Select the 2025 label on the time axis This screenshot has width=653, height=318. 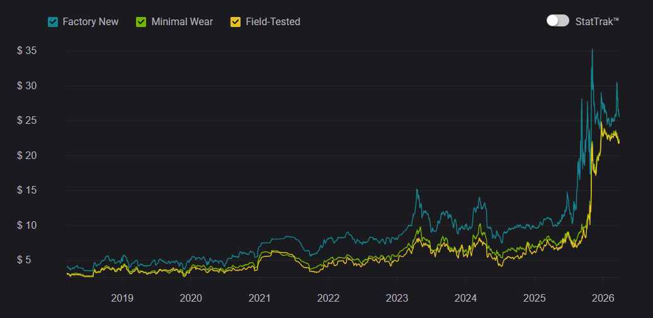534,297
